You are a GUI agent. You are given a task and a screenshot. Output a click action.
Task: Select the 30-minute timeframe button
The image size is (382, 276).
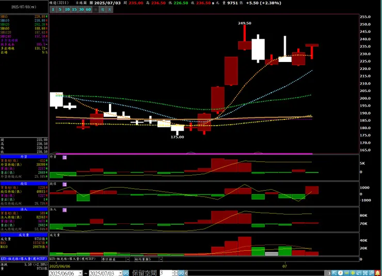coord(81,9)
